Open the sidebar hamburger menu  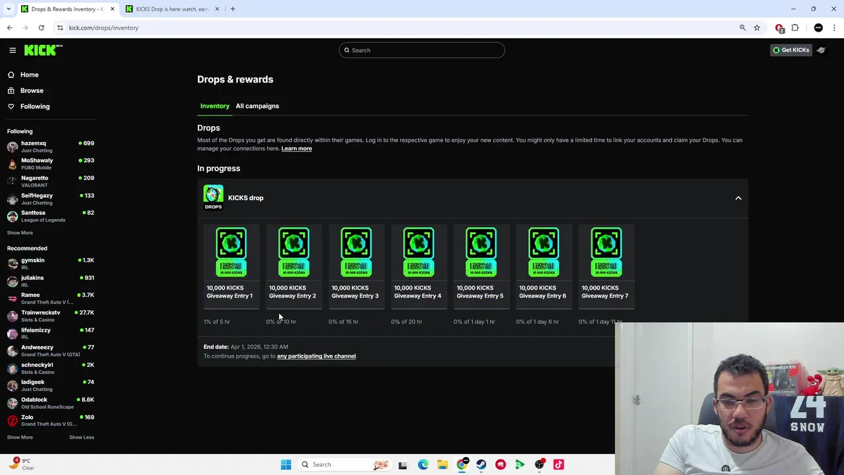point(13,50)
